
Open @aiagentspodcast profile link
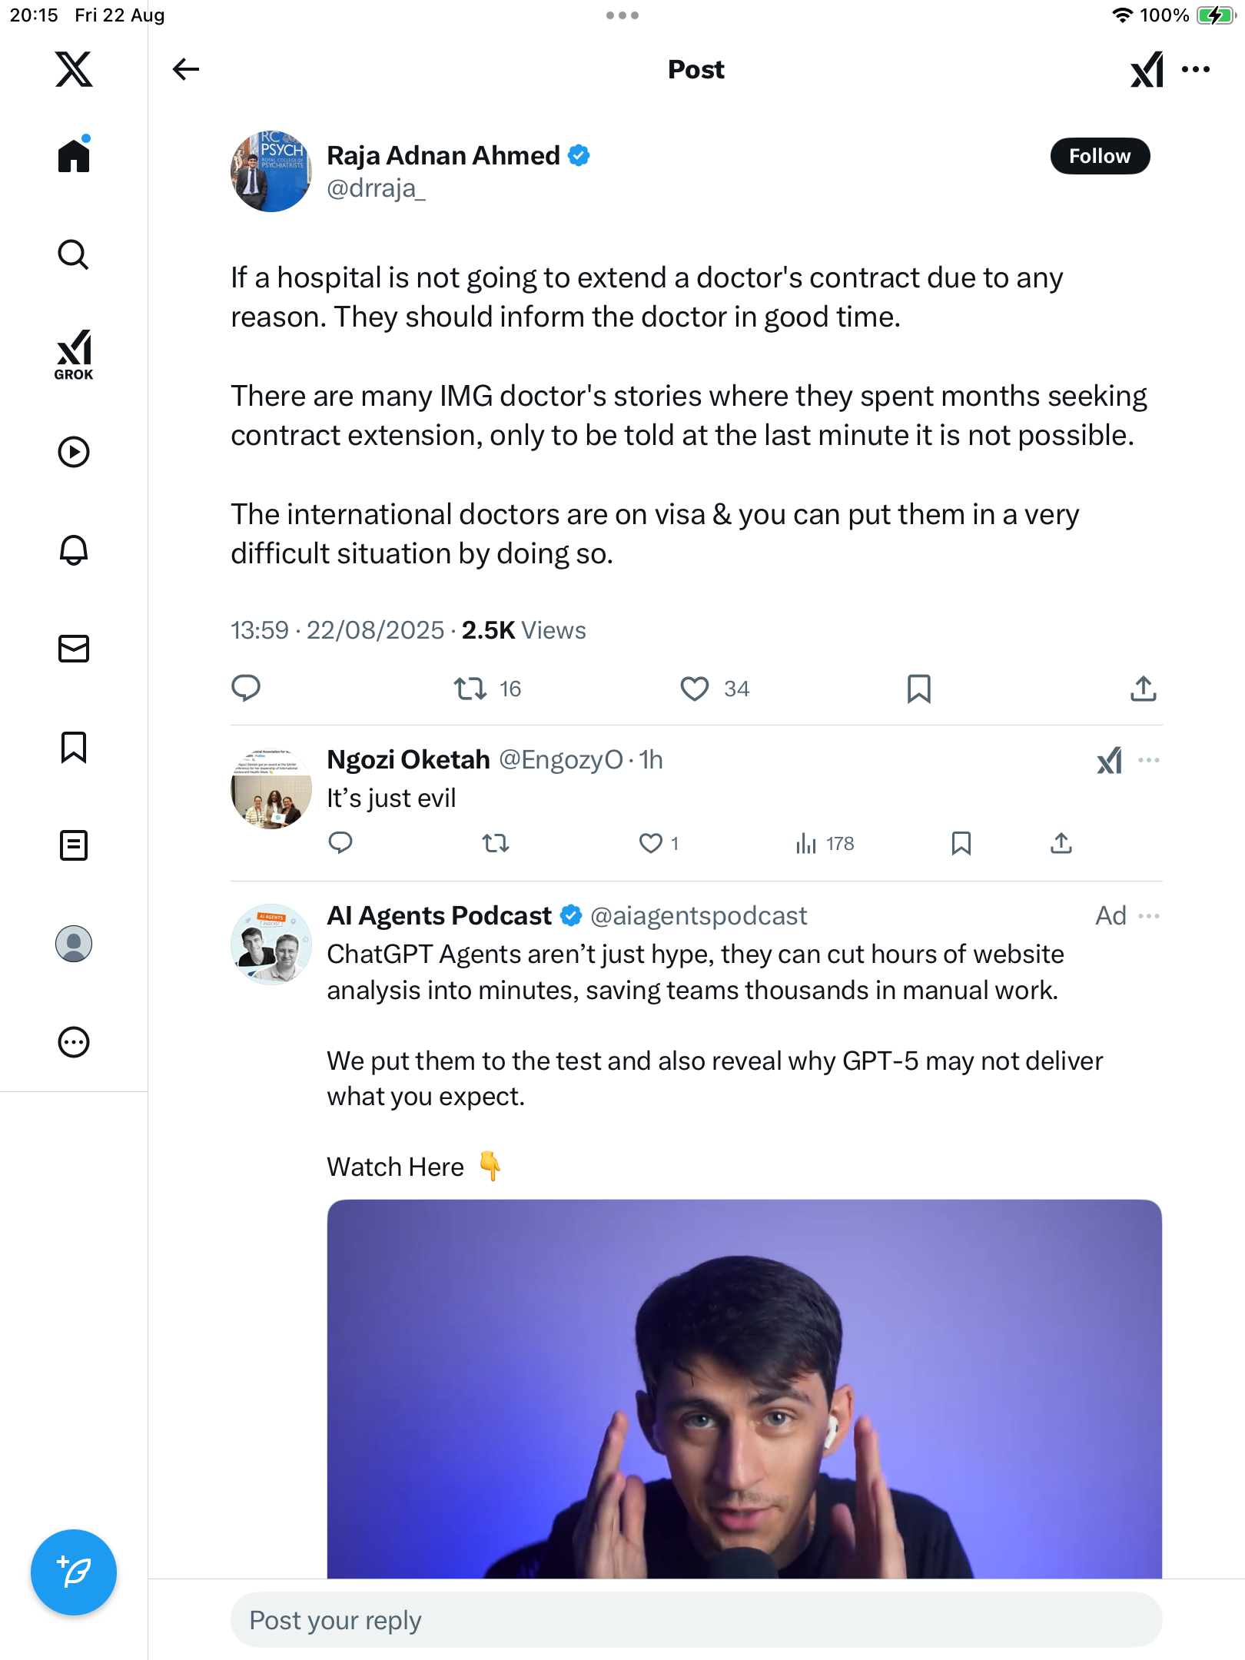point(698,916)
